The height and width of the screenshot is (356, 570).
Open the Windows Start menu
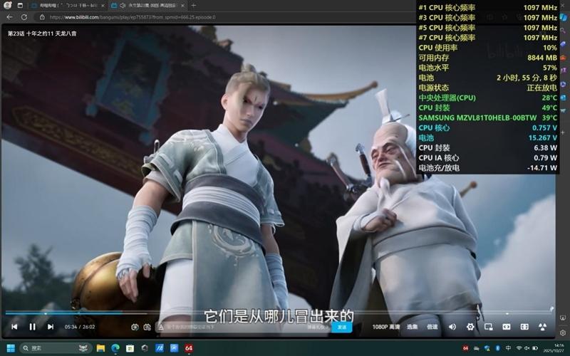(11, 348)
